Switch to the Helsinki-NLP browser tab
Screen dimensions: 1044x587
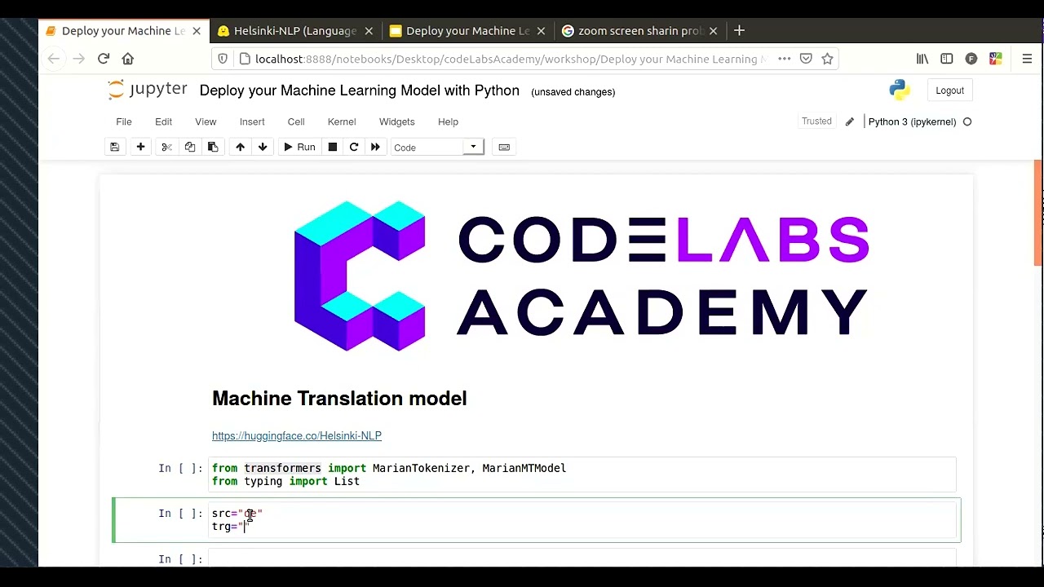pyautogui.click(x=295, y=31)
